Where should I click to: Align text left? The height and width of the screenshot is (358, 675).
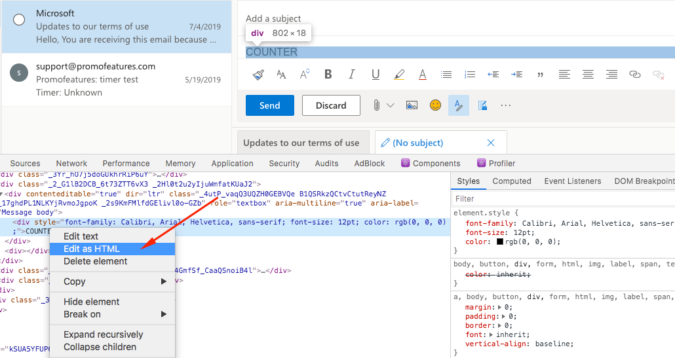(x=564, y=75)
